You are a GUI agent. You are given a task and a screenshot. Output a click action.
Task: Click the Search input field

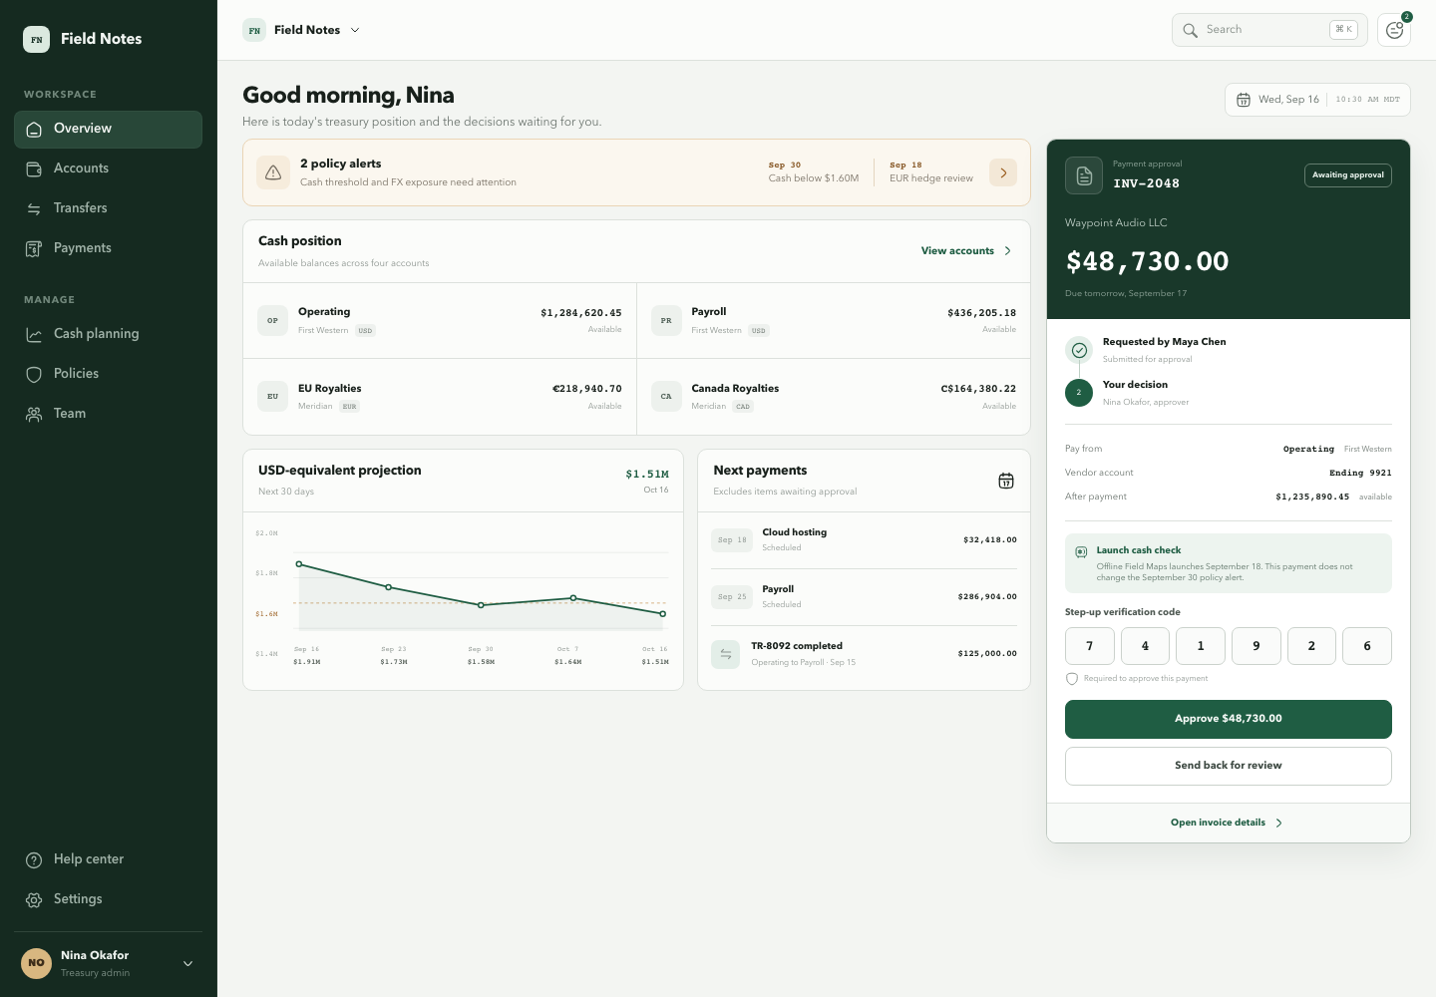tap(1269, 30)
